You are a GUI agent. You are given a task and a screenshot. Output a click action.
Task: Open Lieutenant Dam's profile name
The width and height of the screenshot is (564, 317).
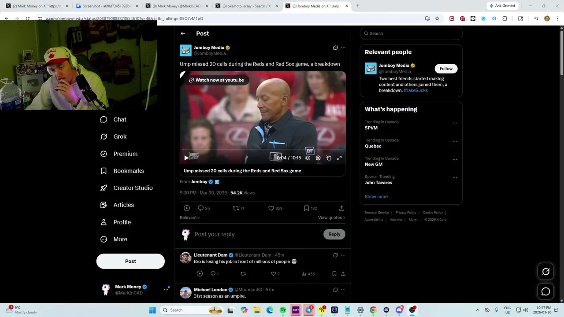point(211,255)
